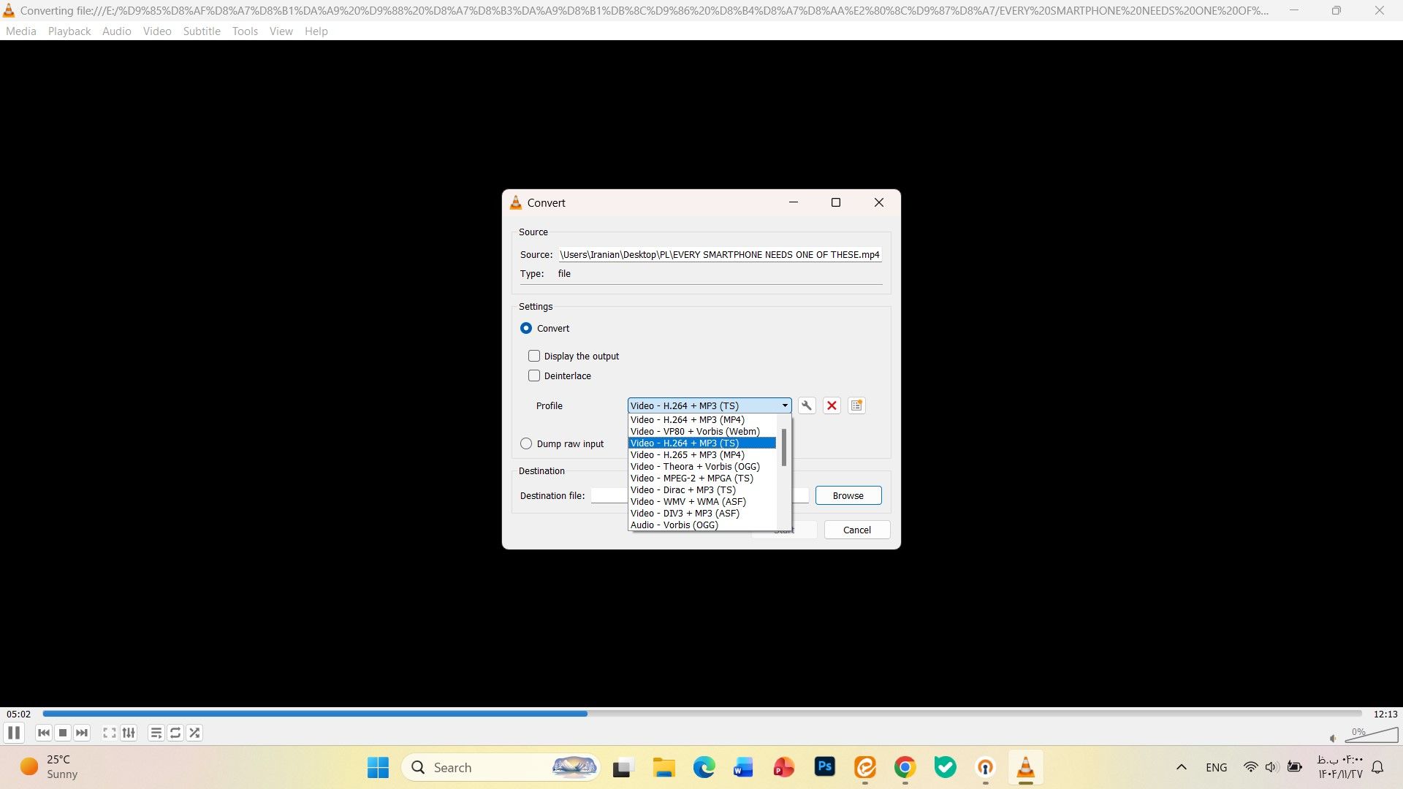
Task: Select Audio - Vorbis (OGG) from list
Action: 674,525
